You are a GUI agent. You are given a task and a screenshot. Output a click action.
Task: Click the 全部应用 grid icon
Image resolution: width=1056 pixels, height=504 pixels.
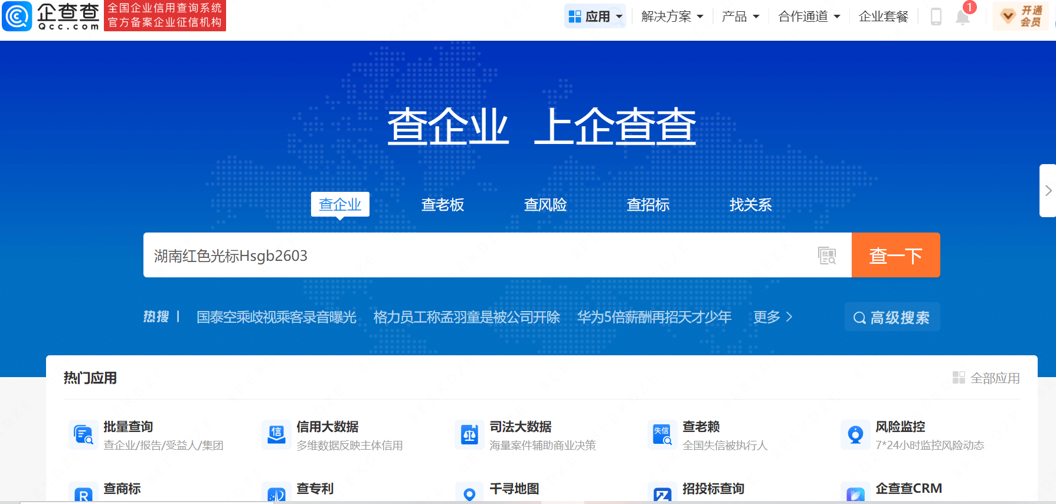coord(959,378)
